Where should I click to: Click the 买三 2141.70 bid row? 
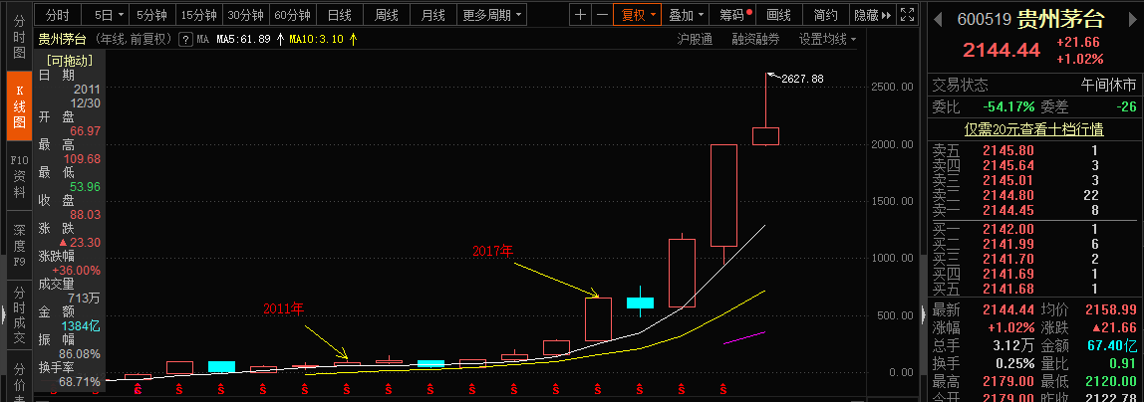(1033, 260)
